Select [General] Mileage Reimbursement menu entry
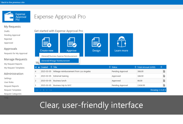The height and width of the screenshot is (124, 183). tap(59, 61)
